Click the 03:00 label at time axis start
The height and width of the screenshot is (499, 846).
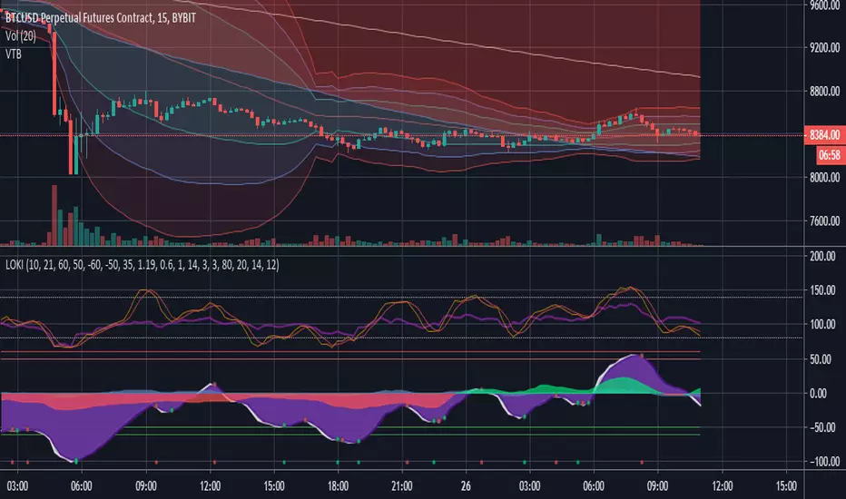[x=17, y=486]
